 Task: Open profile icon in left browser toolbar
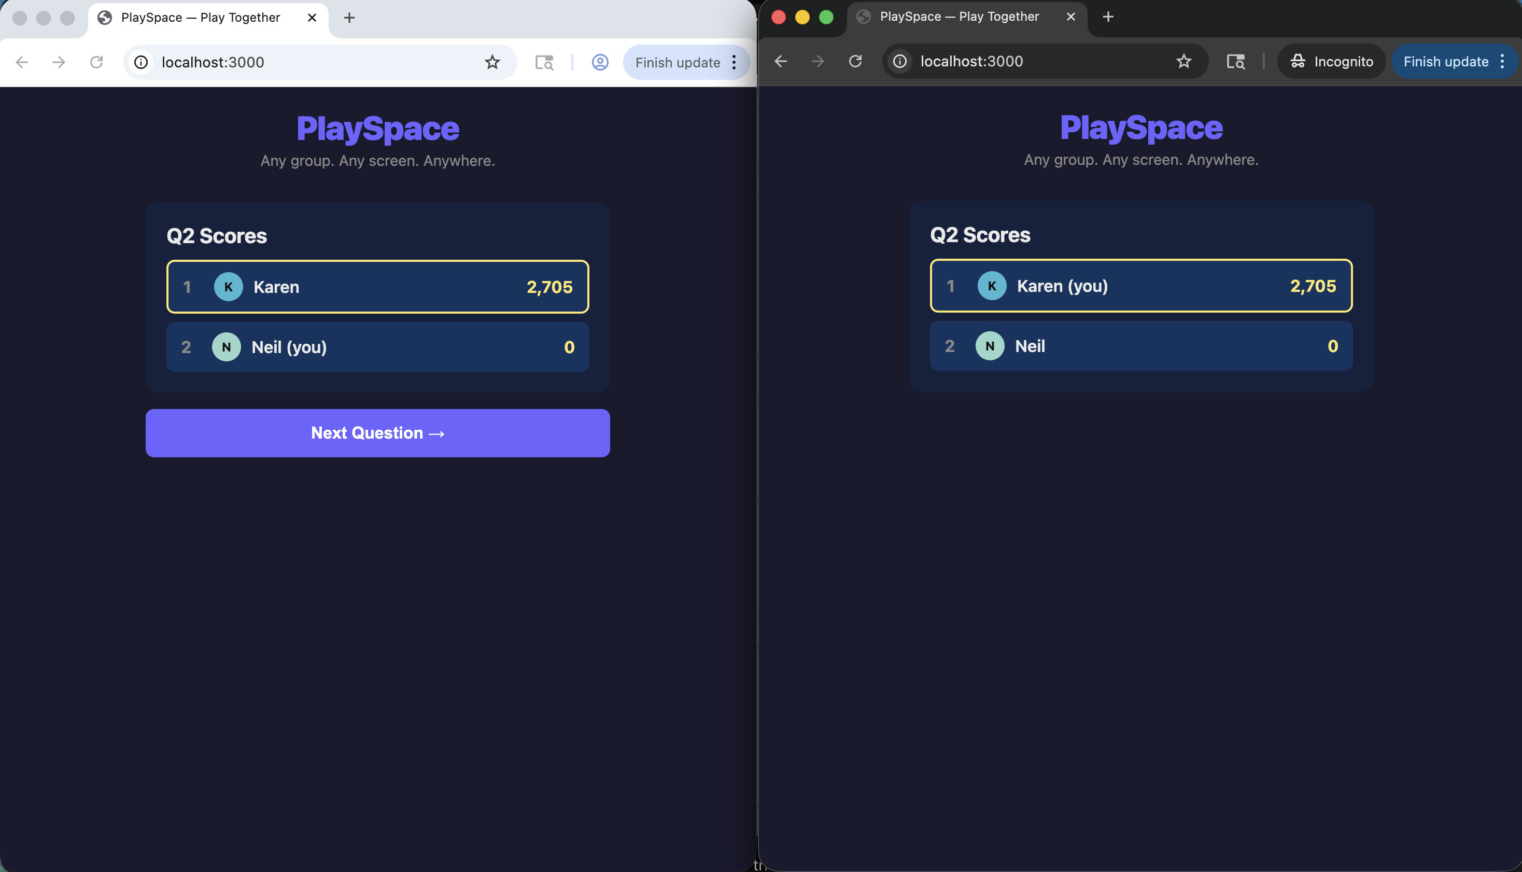click(x=600, y=62)
